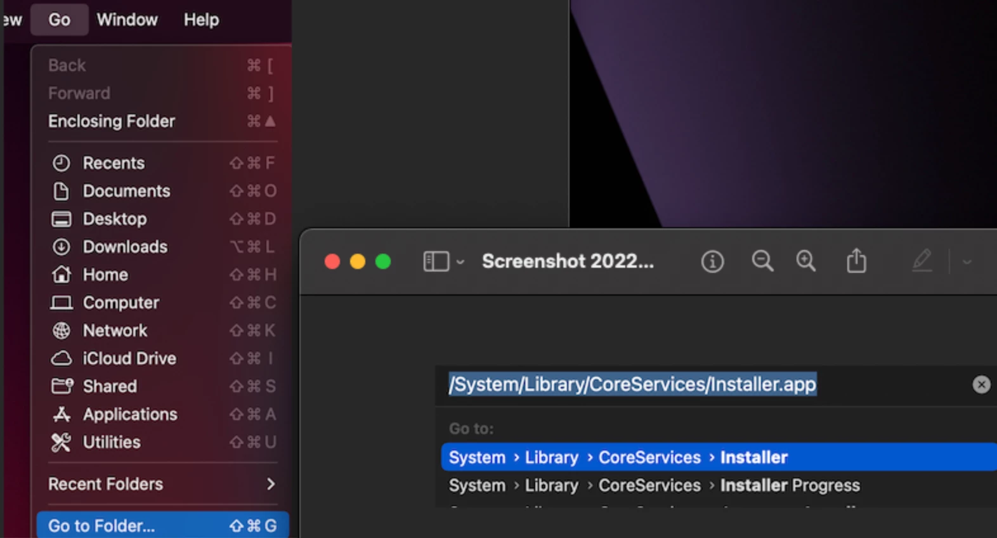Clear the folder path with the X icon
997x538 pixels.
[x=981, y=384]
